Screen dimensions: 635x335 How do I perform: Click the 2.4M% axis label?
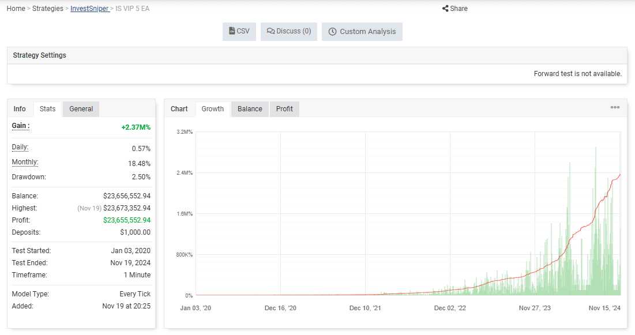(185, 173)
